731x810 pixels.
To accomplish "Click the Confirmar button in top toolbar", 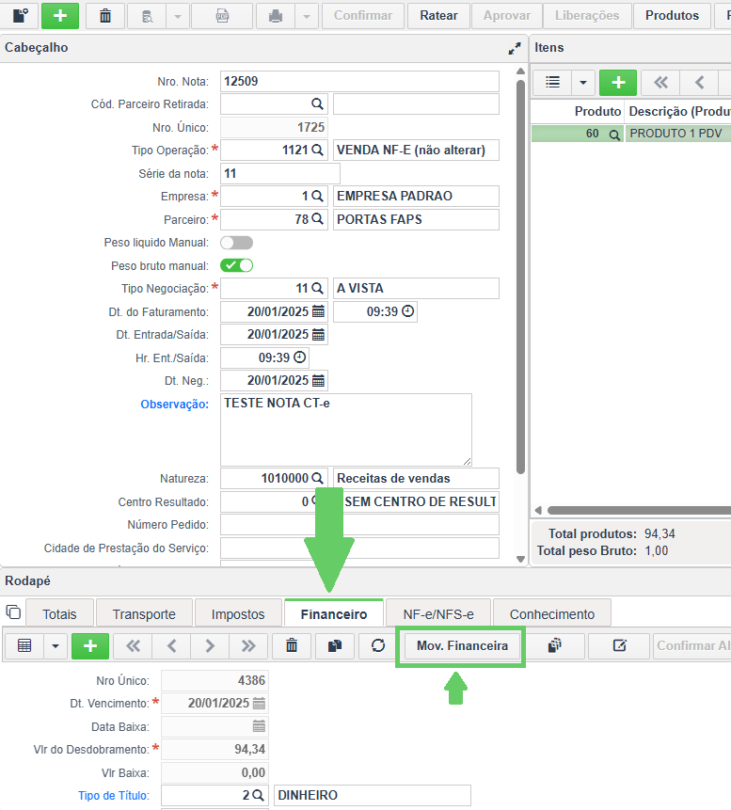I will click(x=362, y=15).
